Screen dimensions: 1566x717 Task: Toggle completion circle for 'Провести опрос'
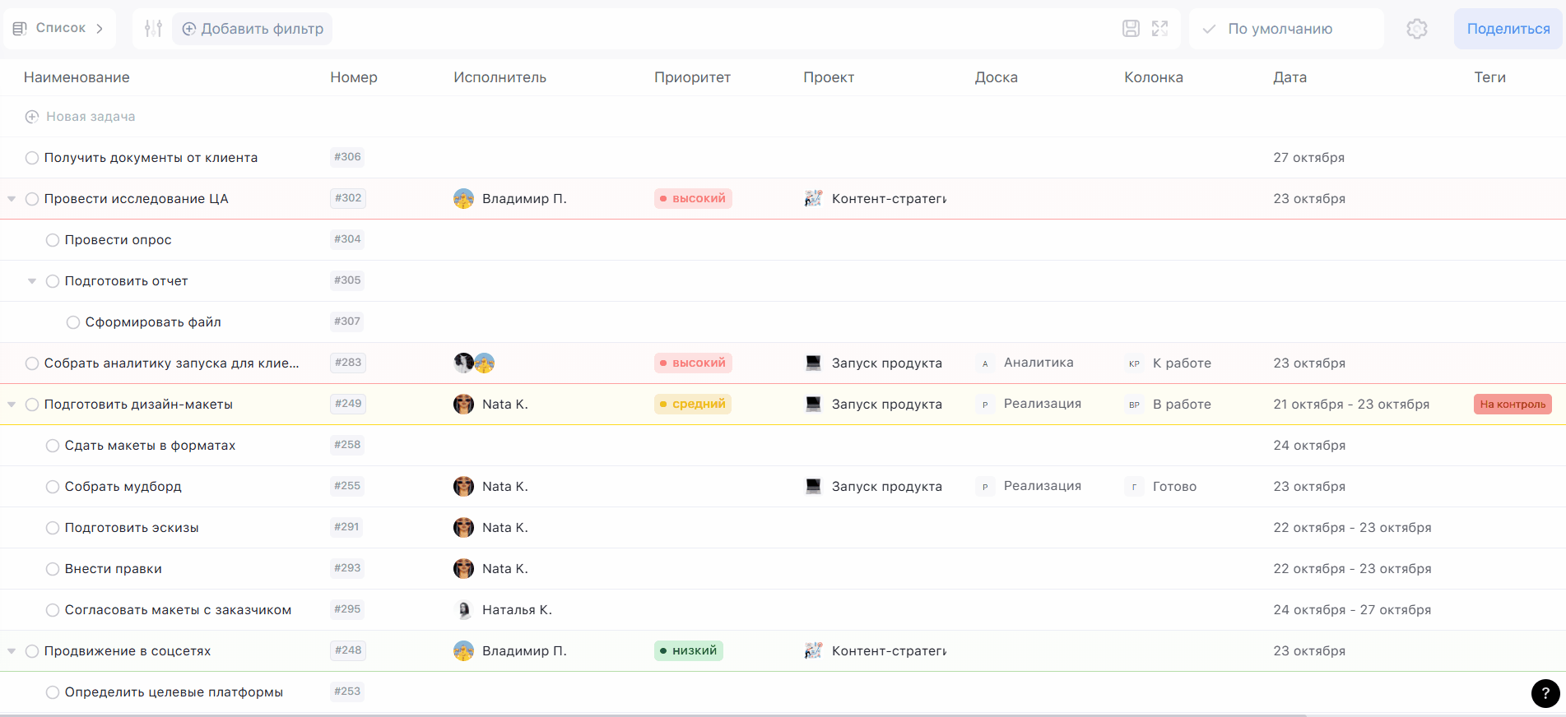click(53, 240)
